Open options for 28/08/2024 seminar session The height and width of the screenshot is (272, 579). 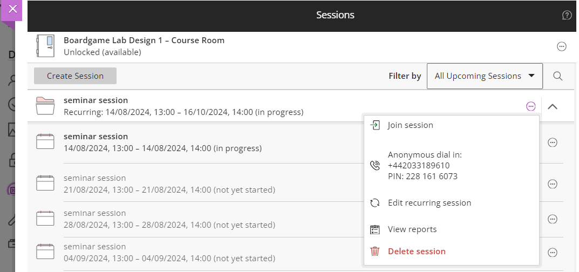[x=552, y=219]
